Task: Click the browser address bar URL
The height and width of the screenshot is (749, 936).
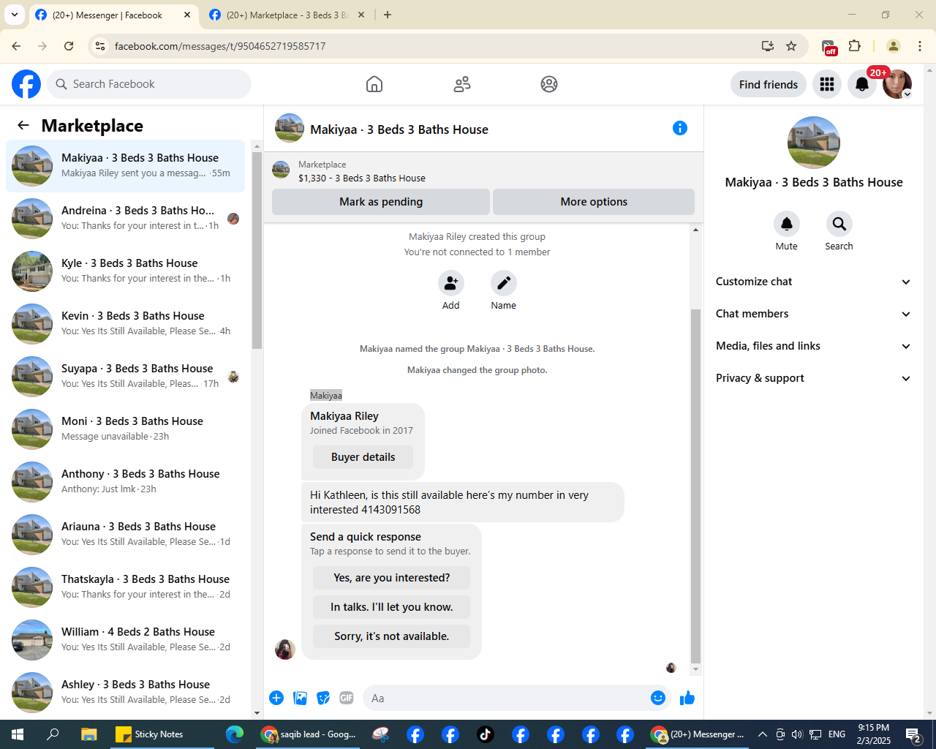Action: (220, 46)
